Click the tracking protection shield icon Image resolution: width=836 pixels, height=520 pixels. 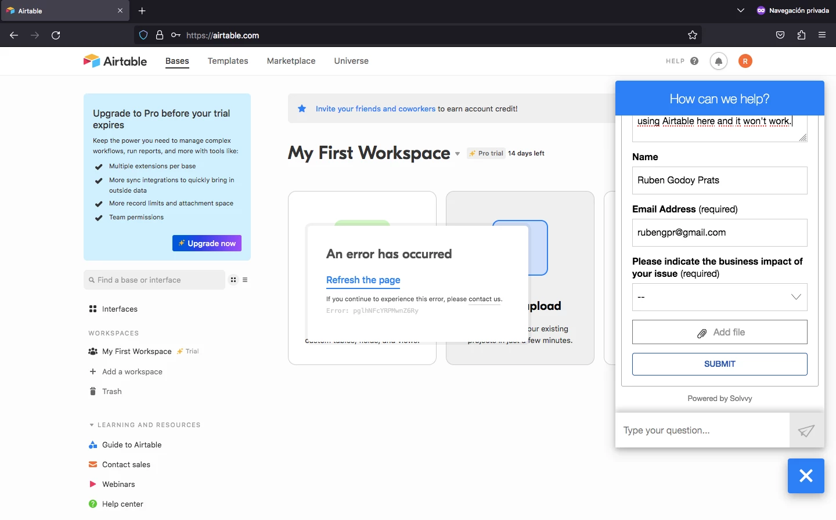(143, 35)
